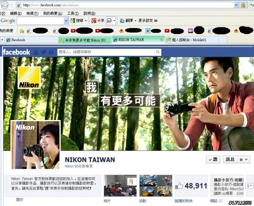Open the 檢視(V) menu
Image resolution: width=254 pixels, height=206 pixels.
(x=33, y=13)
